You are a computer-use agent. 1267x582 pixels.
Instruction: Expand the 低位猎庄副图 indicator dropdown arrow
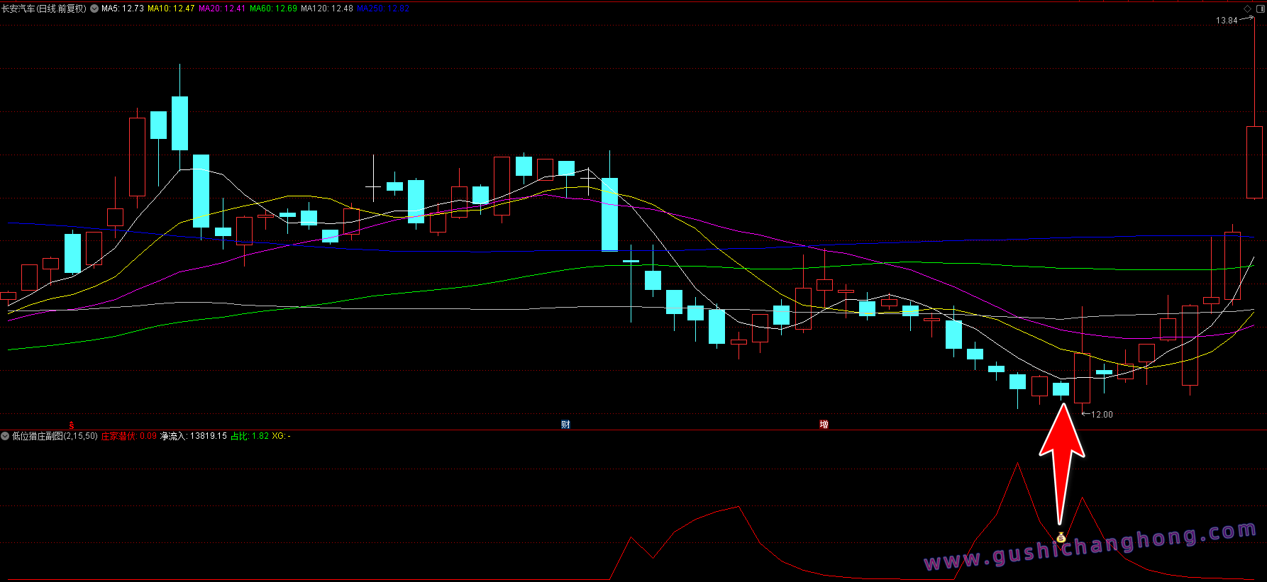(5, 436)
